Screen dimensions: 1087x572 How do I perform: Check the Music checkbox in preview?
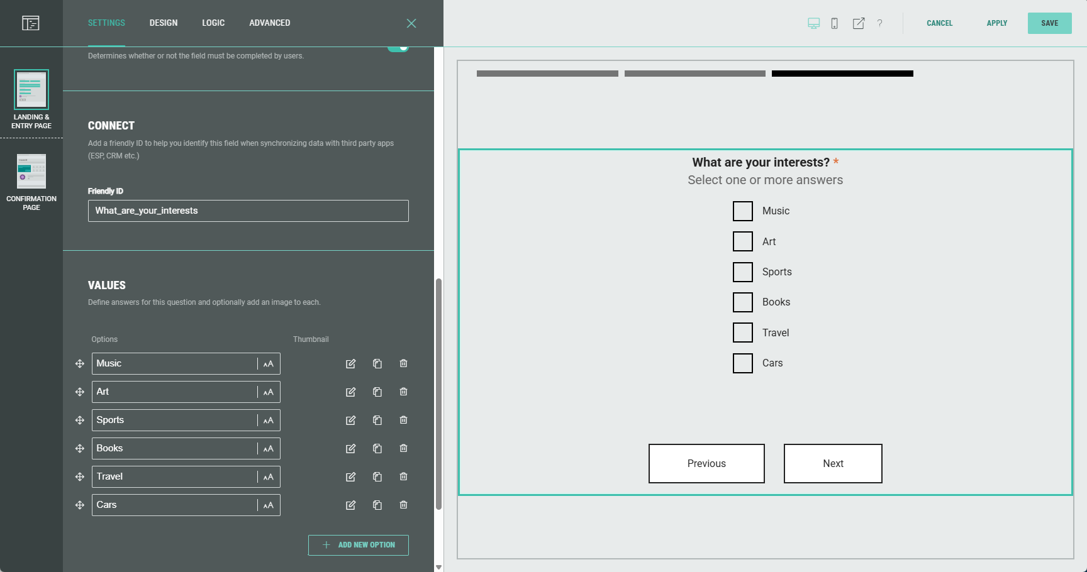(x=742, y=211)
